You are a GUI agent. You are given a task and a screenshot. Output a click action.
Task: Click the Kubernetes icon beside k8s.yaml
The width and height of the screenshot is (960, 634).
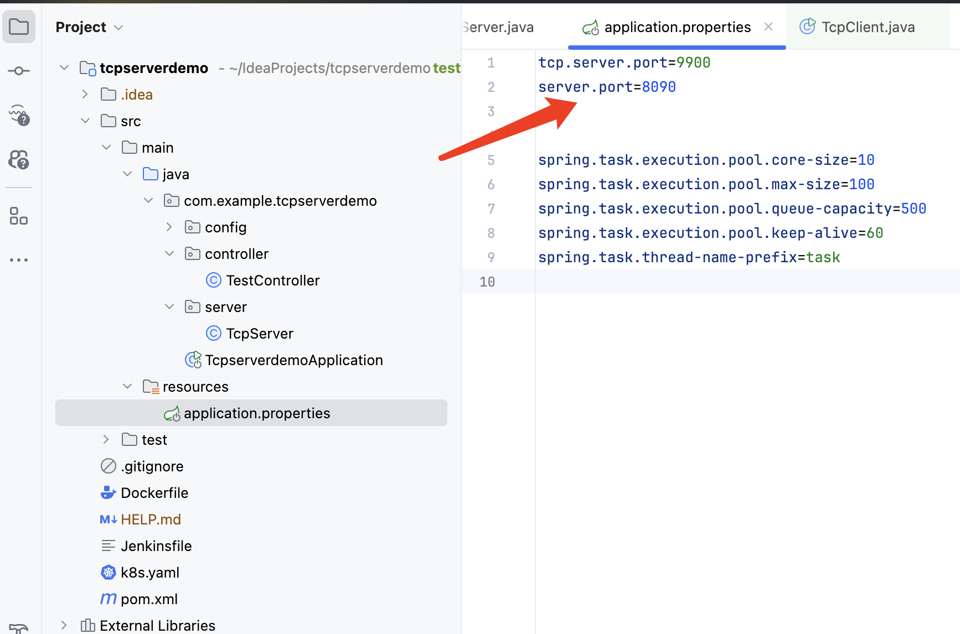pos(108,573)
